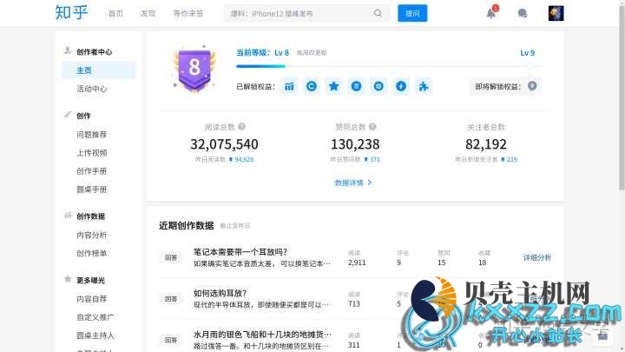Screen dimensions: 625x352
Task: Expand 数据详情 data details
Action: click(353, 183)
